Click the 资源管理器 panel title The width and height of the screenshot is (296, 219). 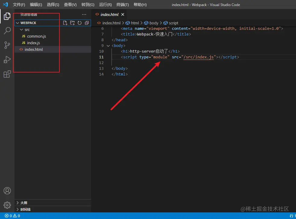pos(29,14)
